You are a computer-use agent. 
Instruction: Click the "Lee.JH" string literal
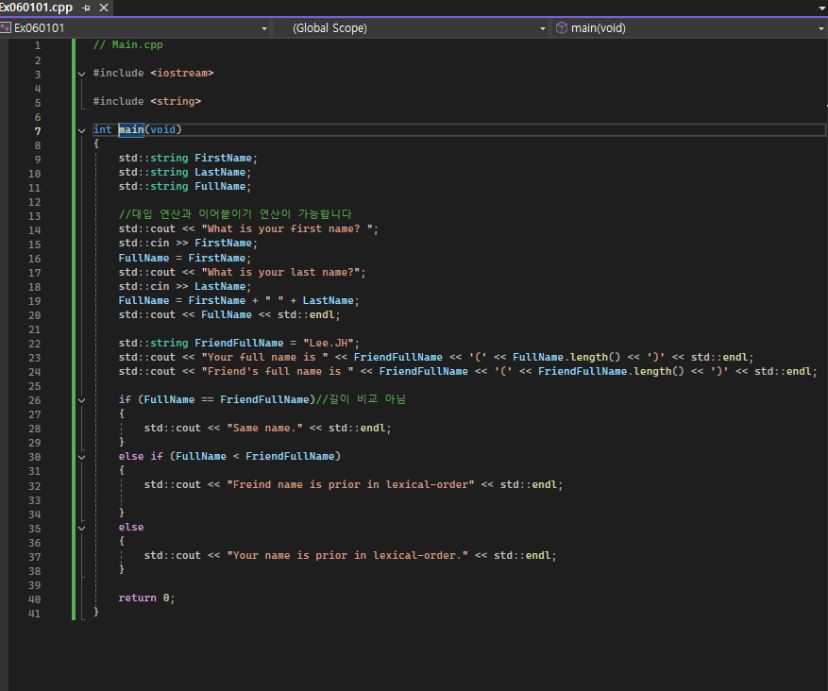[329, 343]
